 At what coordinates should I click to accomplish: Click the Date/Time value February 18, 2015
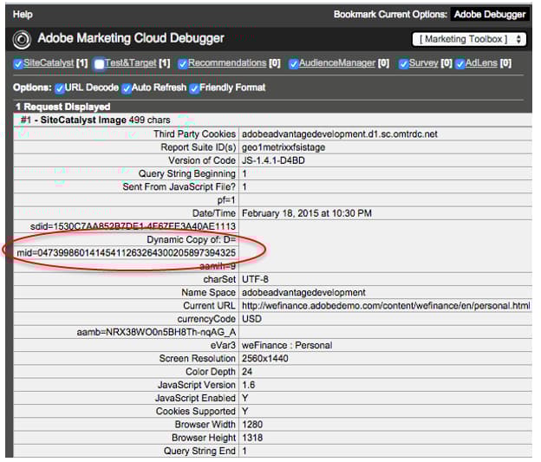(x=307, y=213)
